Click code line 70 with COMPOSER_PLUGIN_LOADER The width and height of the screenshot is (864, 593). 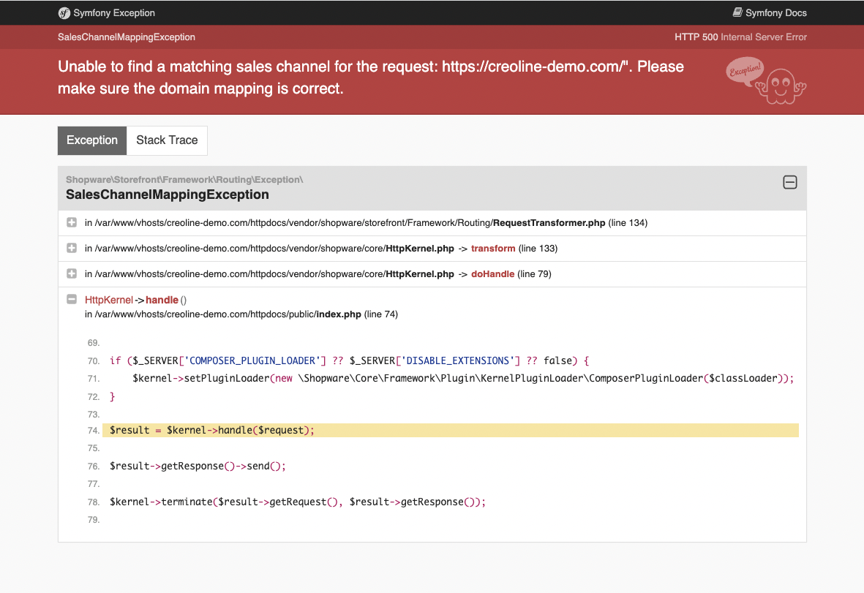(x=350, y=360)
